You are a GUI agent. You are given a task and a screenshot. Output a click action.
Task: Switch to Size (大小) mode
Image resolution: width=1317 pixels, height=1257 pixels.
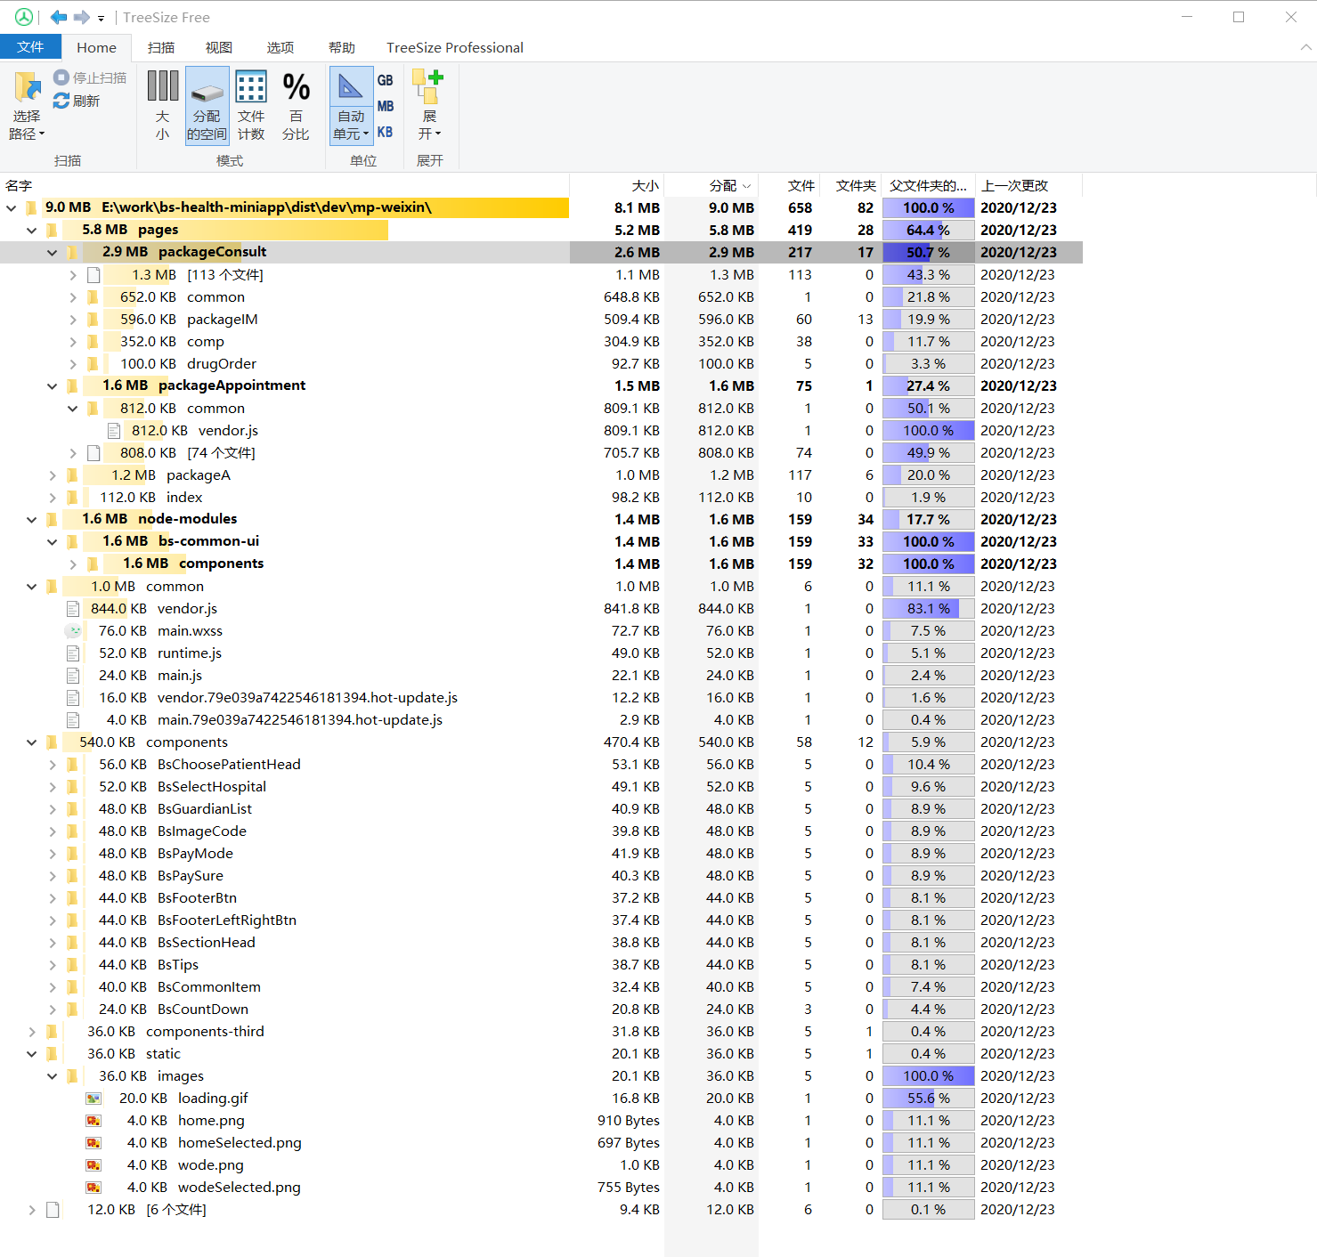[x=162, y=105]
